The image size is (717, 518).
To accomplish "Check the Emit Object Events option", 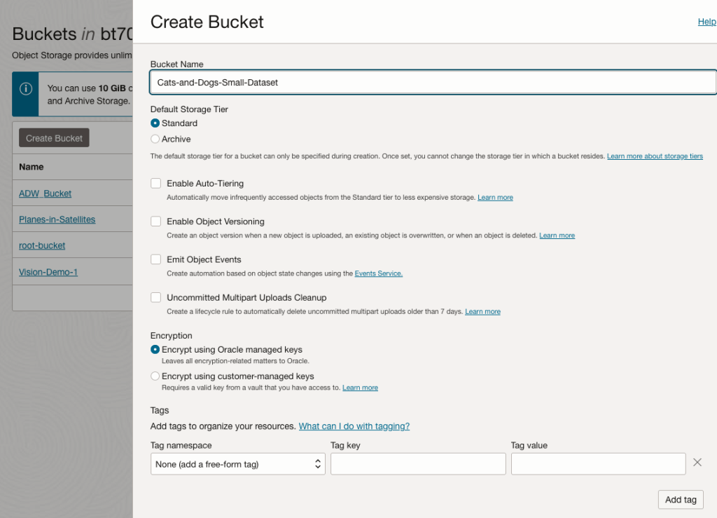I will tap(156, 259).
